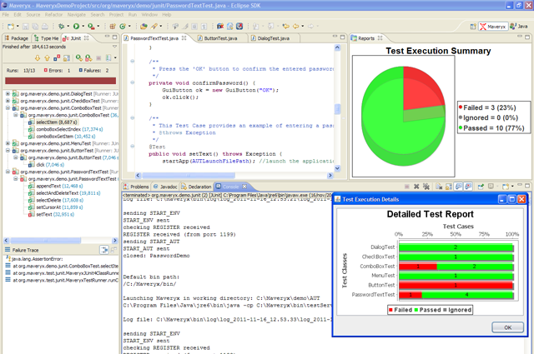Collapse the top-level ButtonTest runner node
The height and width of the screenshot is (354, 534).
(8, 150)
